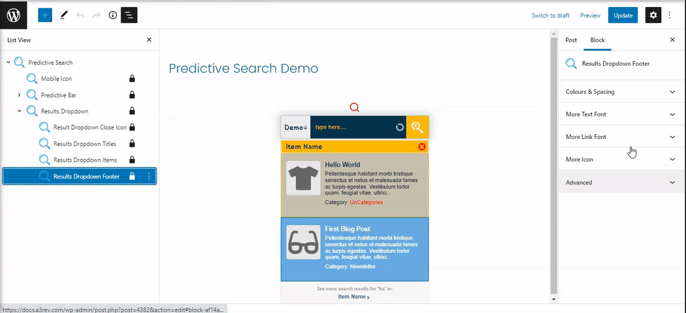Screen dimensions: 686x313
Task: Open the Details info icon
Action: coord(112,15)
